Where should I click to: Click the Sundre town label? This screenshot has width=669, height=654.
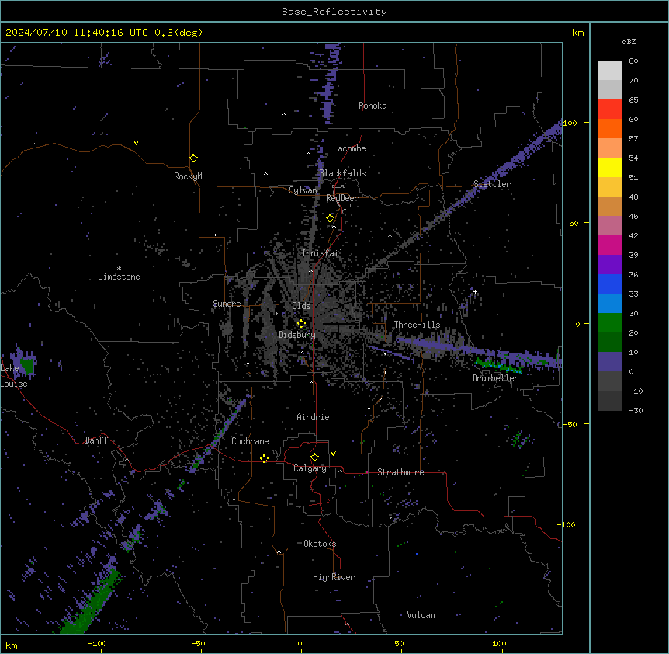point(227,304)
